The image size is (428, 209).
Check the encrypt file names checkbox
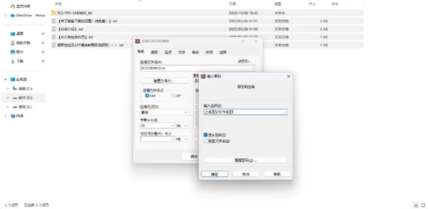pyautogui.click(x=206, y=141)
